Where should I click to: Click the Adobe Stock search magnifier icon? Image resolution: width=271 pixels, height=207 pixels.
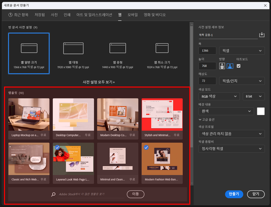click(53, 194)
